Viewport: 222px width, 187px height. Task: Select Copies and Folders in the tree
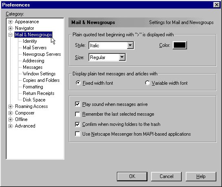pyautogui.click(x=41, y=80)
